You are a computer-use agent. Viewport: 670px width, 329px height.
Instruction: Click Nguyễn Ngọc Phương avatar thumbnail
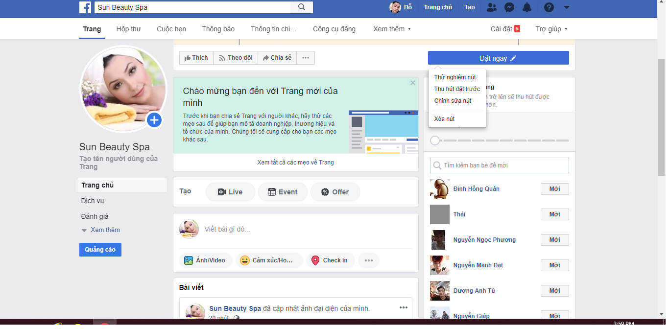(x=440, y=240)
